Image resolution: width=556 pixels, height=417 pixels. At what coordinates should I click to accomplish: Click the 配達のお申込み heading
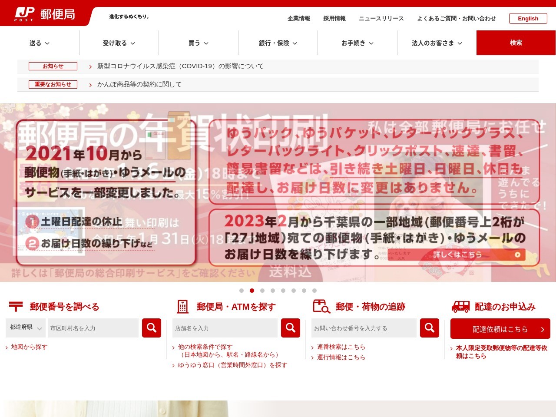(505, 307)
